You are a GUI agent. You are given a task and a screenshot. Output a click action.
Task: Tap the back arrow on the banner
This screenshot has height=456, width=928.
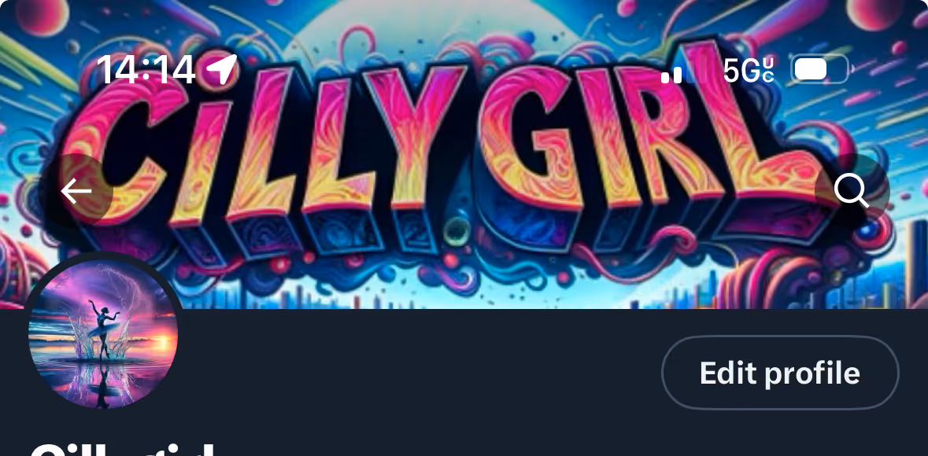pyautogui.click(x=76, y=191)
